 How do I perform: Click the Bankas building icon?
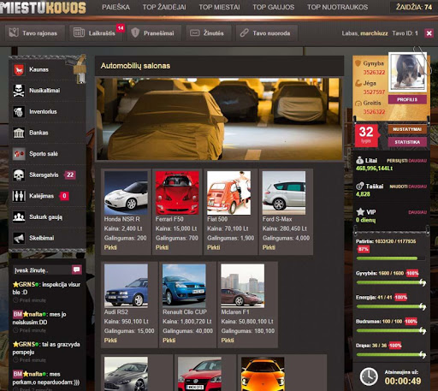[x=19, y=133]
